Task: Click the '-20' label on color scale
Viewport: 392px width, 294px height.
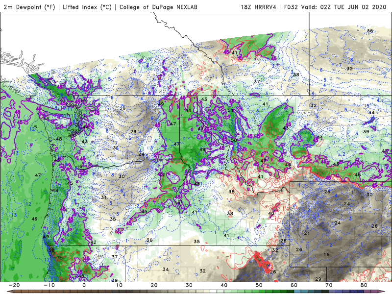Action: click(x=14, y=285)
